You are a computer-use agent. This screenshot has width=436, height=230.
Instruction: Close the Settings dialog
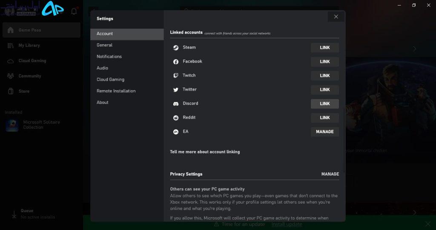pos(336,17)
